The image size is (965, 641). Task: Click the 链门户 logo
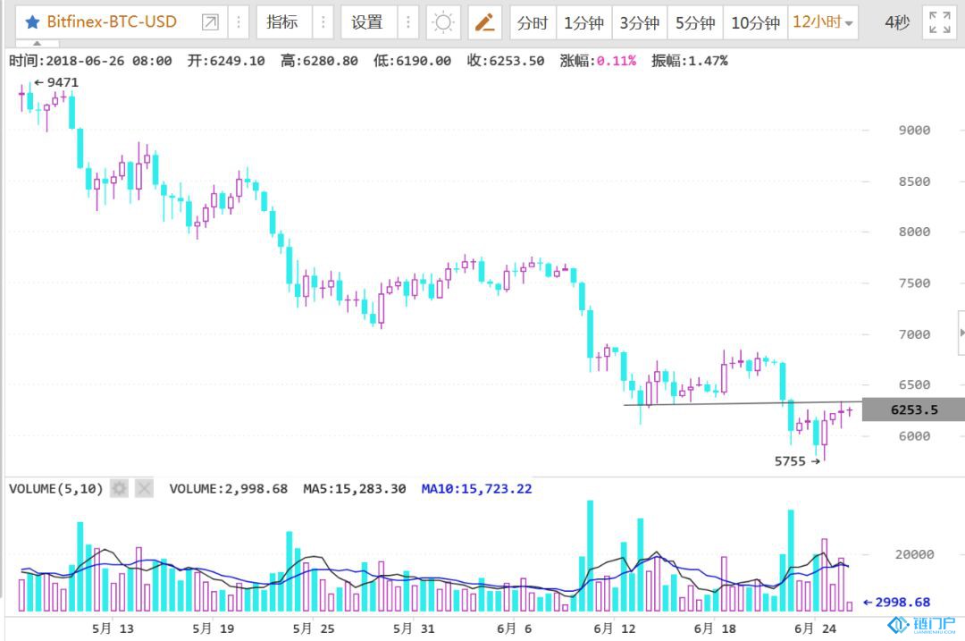(921, 625)
